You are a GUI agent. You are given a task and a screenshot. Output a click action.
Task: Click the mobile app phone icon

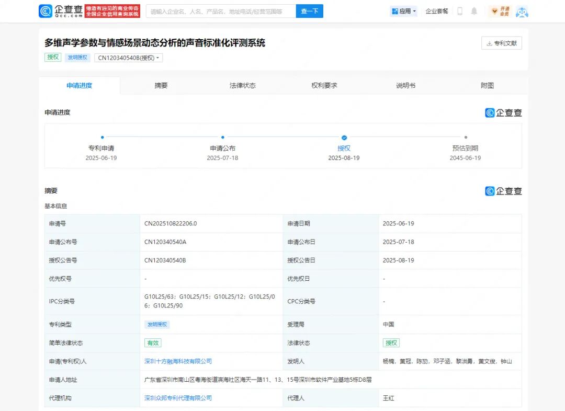[x=459, y=11]
